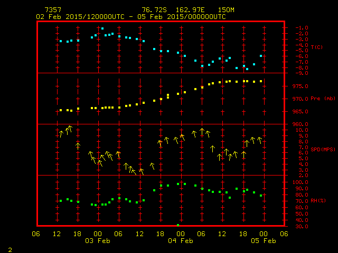Viewport: 338px width, 253px height.
Task: Click the start time 02 Feb 2015/120000UTC
Action: (80, 17)
